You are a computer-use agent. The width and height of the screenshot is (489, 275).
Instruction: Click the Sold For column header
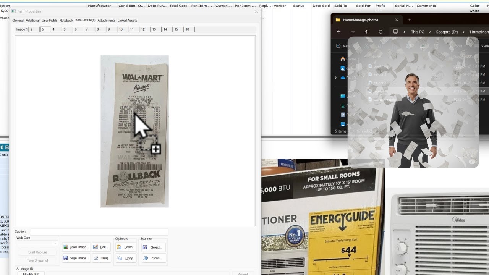pyautogui.click(x=363, y=6)
